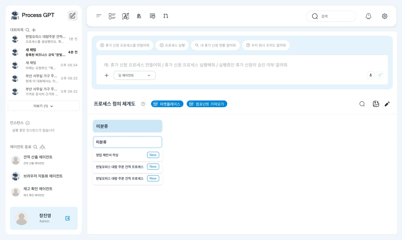
Task: Click the check circle next to 인스턴스
Action: [x=28, y=123]
